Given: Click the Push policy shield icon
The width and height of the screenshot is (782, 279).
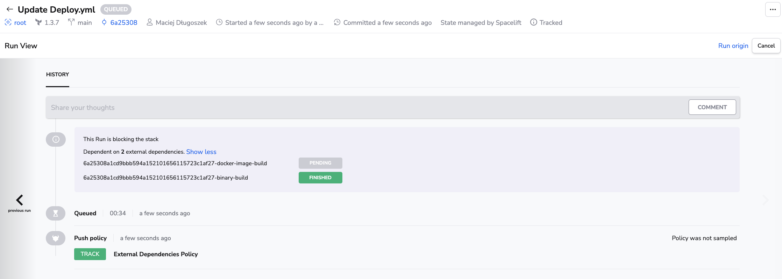Looking at the screenshot, I should [56, 238].
